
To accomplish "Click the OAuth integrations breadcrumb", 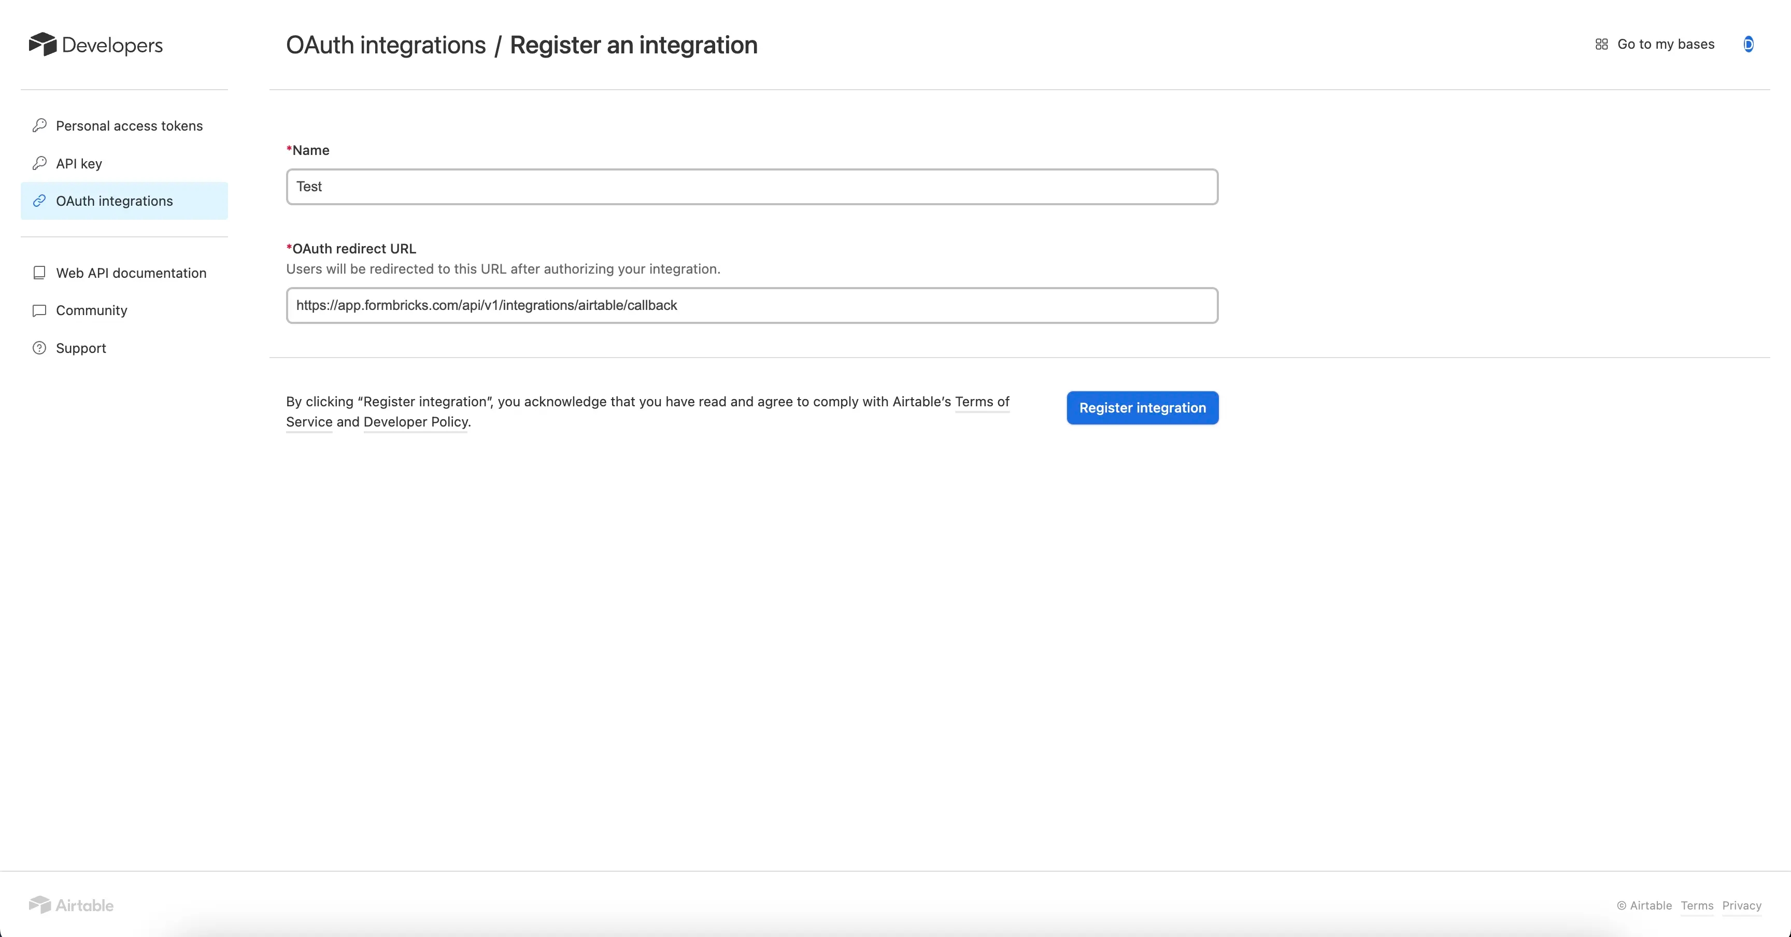I will 386,45.
